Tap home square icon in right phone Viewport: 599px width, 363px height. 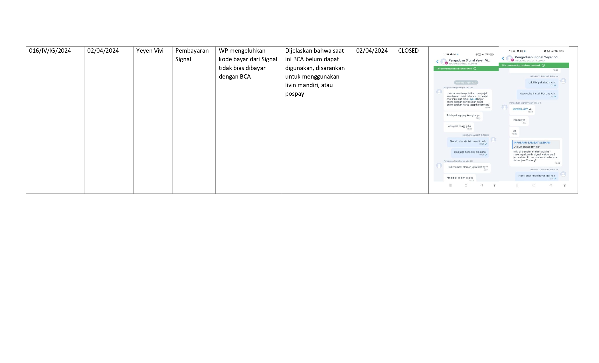(534, 185)
